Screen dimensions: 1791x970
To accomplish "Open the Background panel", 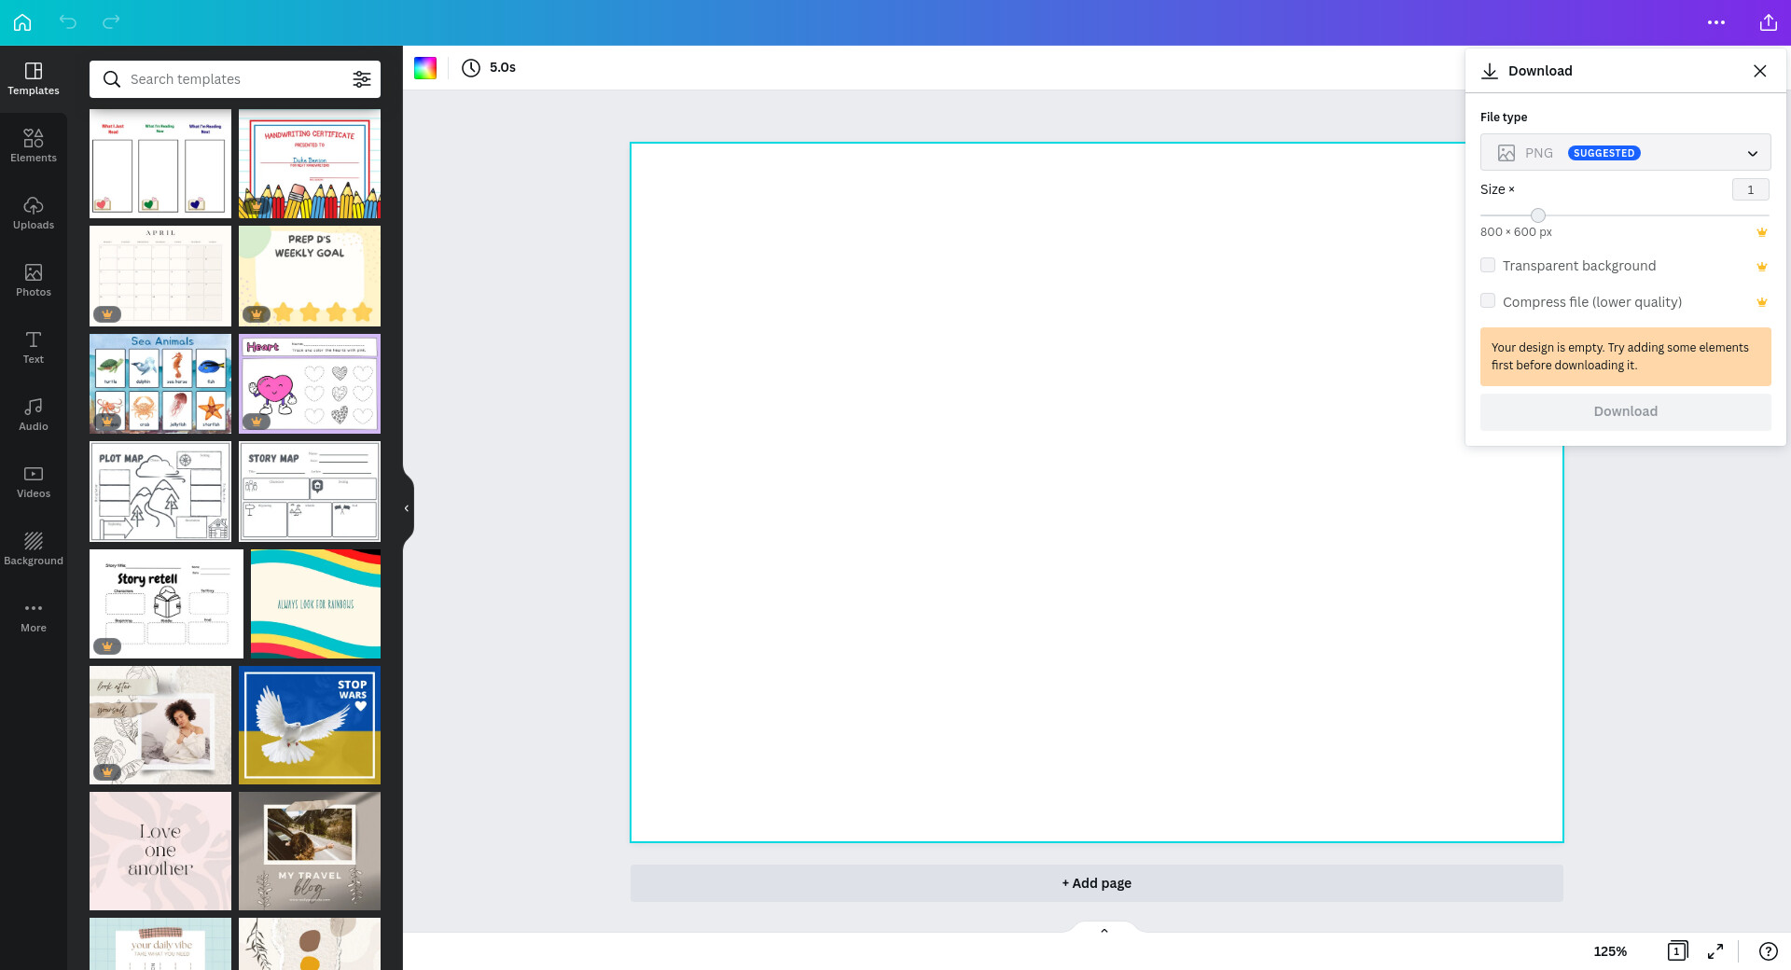I will click(x=34, y=549).
